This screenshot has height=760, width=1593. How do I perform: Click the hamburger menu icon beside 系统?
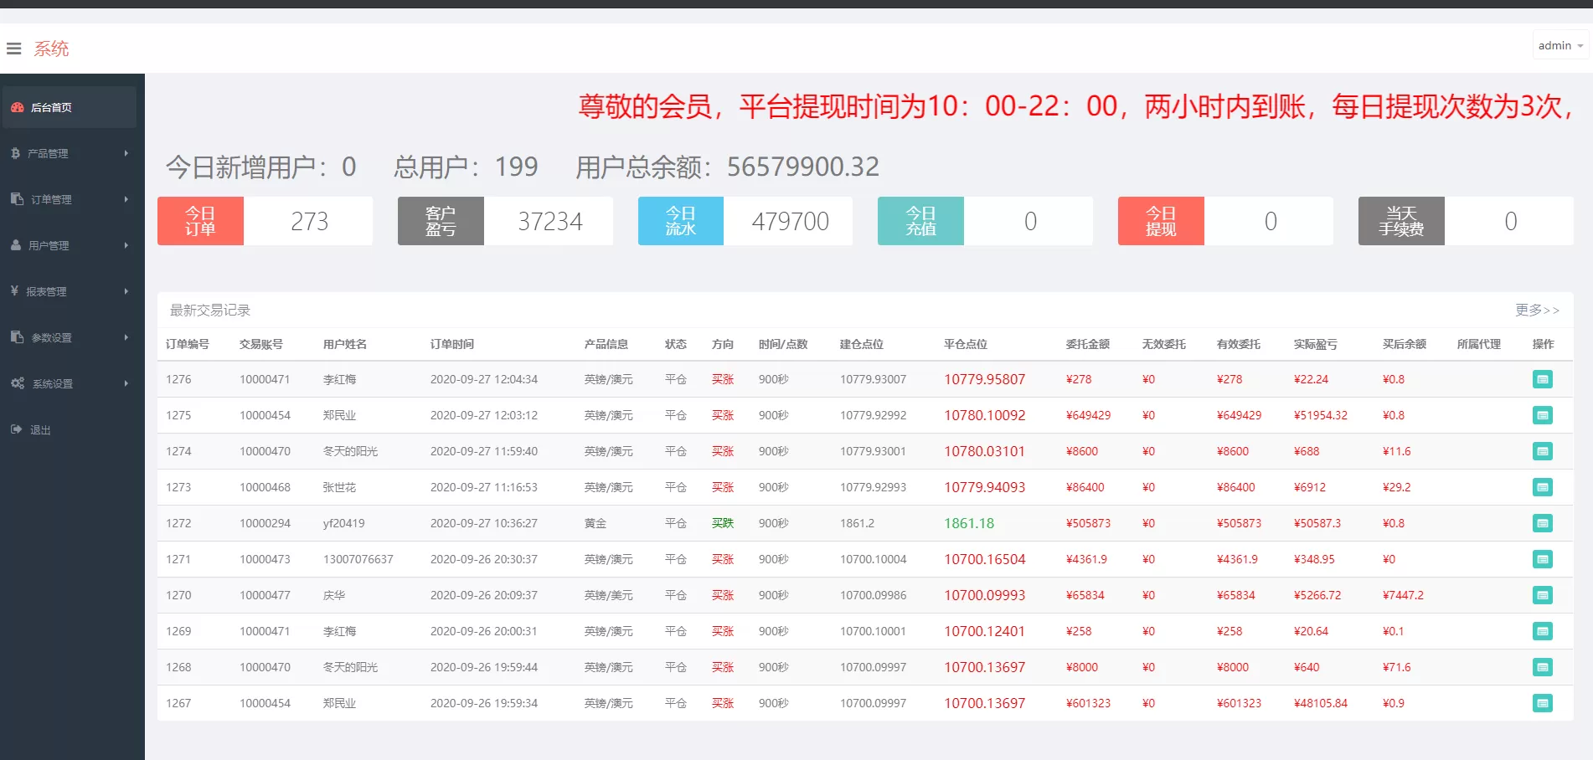pyautogui.click(x=13, y=49)
